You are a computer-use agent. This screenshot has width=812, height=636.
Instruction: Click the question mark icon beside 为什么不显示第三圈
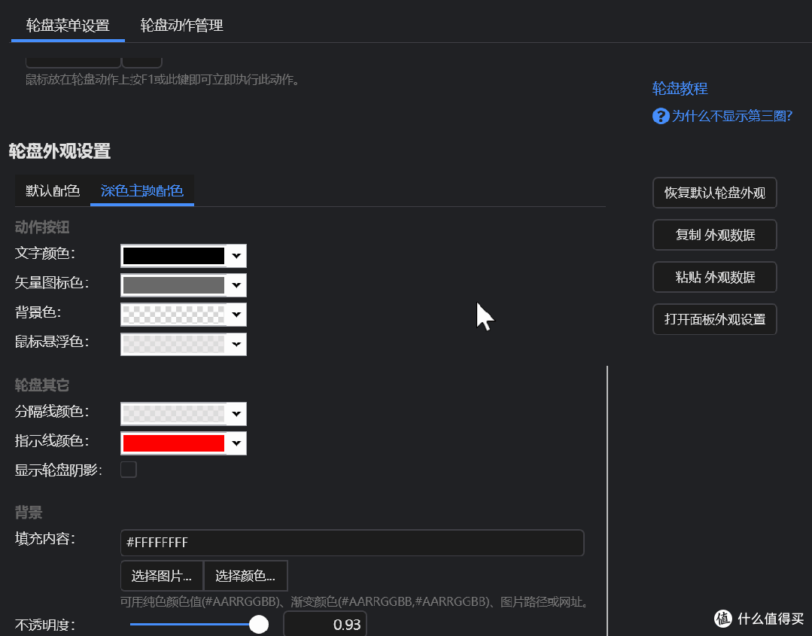[x=661, y=115]
